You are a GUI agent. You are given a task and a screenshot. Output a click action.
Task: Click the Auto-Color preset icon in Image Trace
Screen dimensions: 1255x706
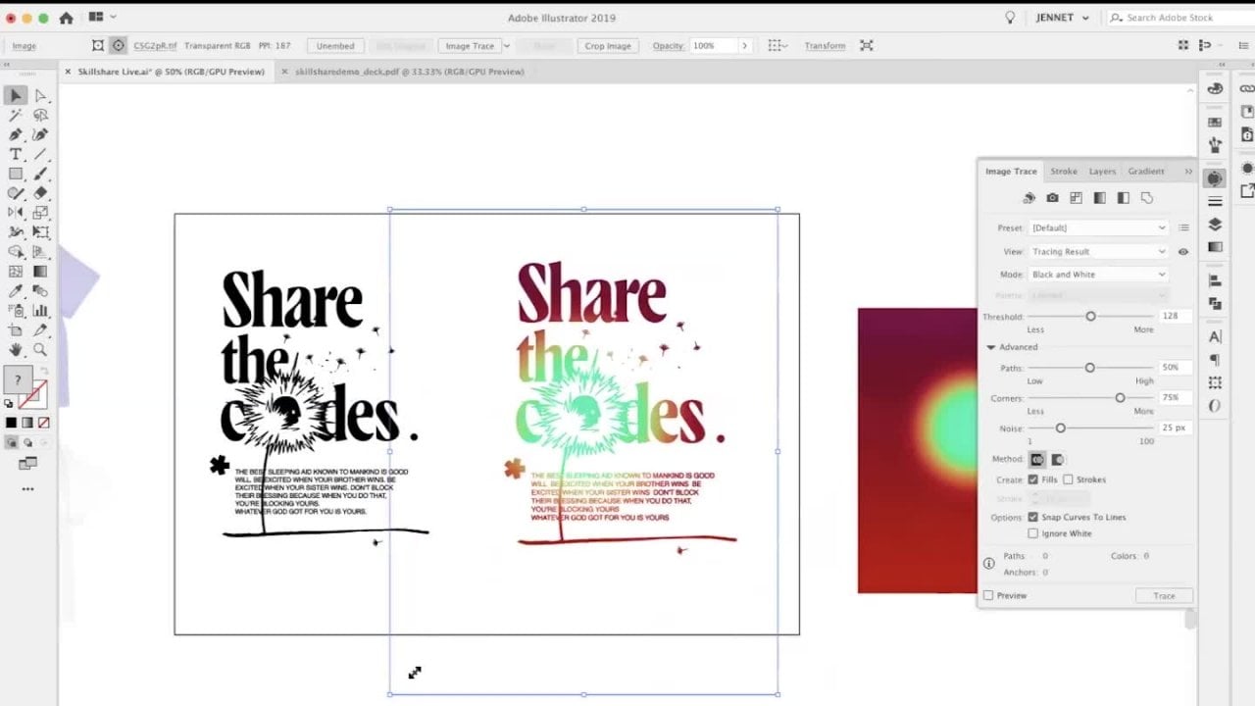[1029, 198]
